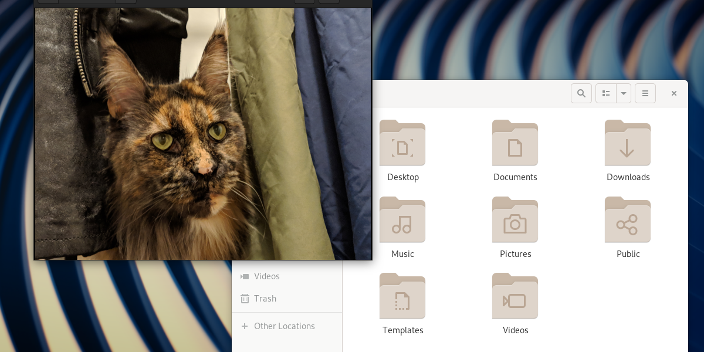
Task: Open the view options dropdown arrow
Action: 624,93
